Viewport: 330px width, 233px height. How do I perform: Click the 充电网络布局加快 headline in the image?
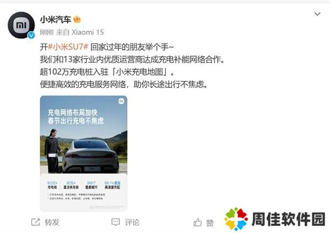click(x=73, y=113)
